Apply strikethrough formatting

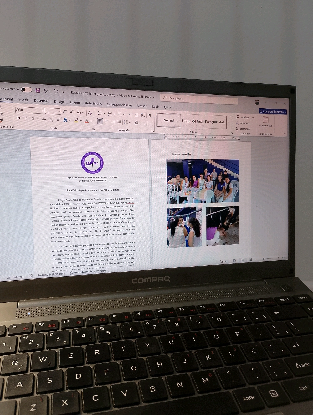(44, 119)
